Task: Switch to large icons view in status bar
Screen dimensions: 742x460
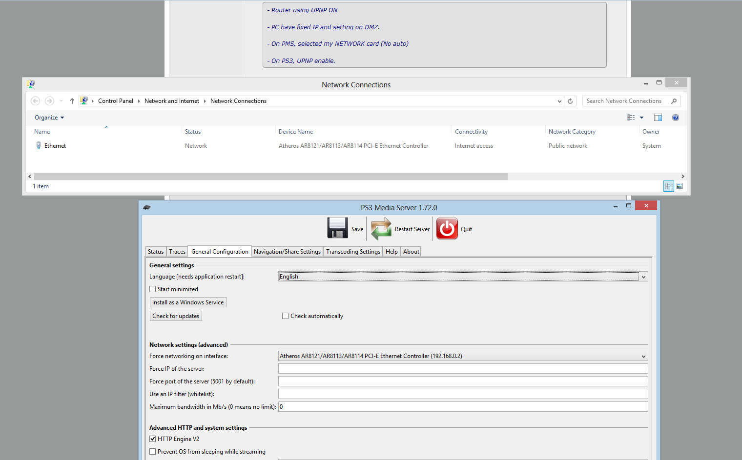Action: pyautogui.click(x=680, y=186)
